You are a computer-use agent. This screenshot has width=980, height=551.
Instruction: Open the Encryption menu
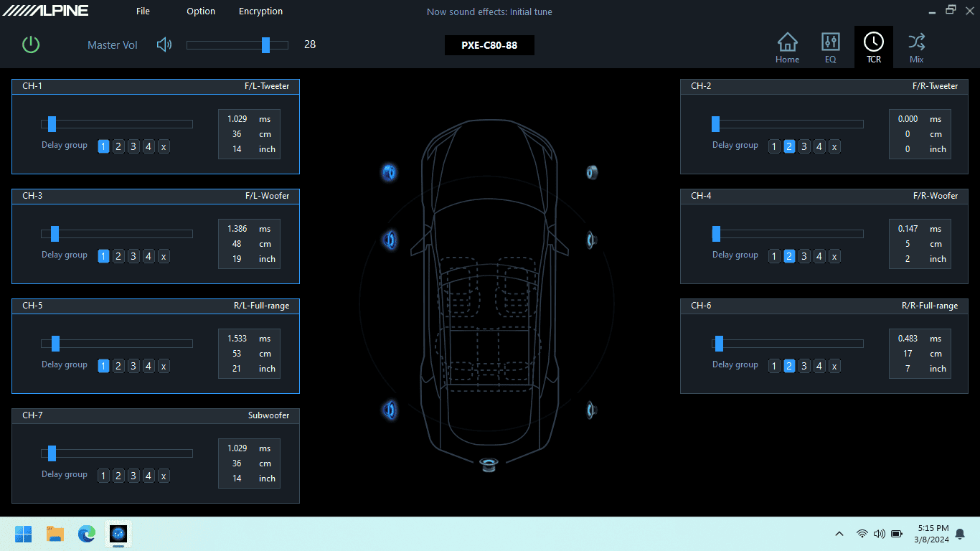[260, 11]
